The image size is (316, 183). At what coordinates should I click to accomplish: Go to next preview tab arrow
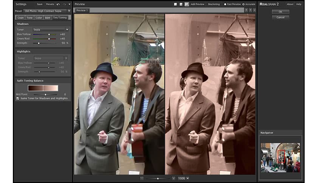pyautogui.click(x=250, y=10)
